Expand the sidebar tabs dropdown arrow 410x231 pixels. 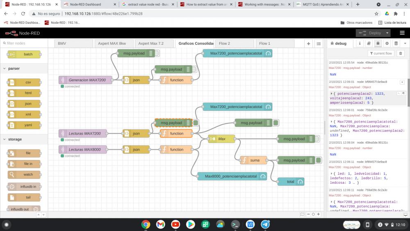[x=405, y=43]
